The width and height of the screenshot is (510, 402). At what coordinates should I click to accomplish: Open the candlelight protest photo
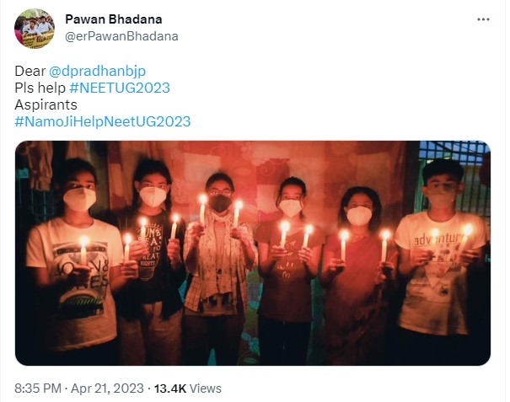253,253
